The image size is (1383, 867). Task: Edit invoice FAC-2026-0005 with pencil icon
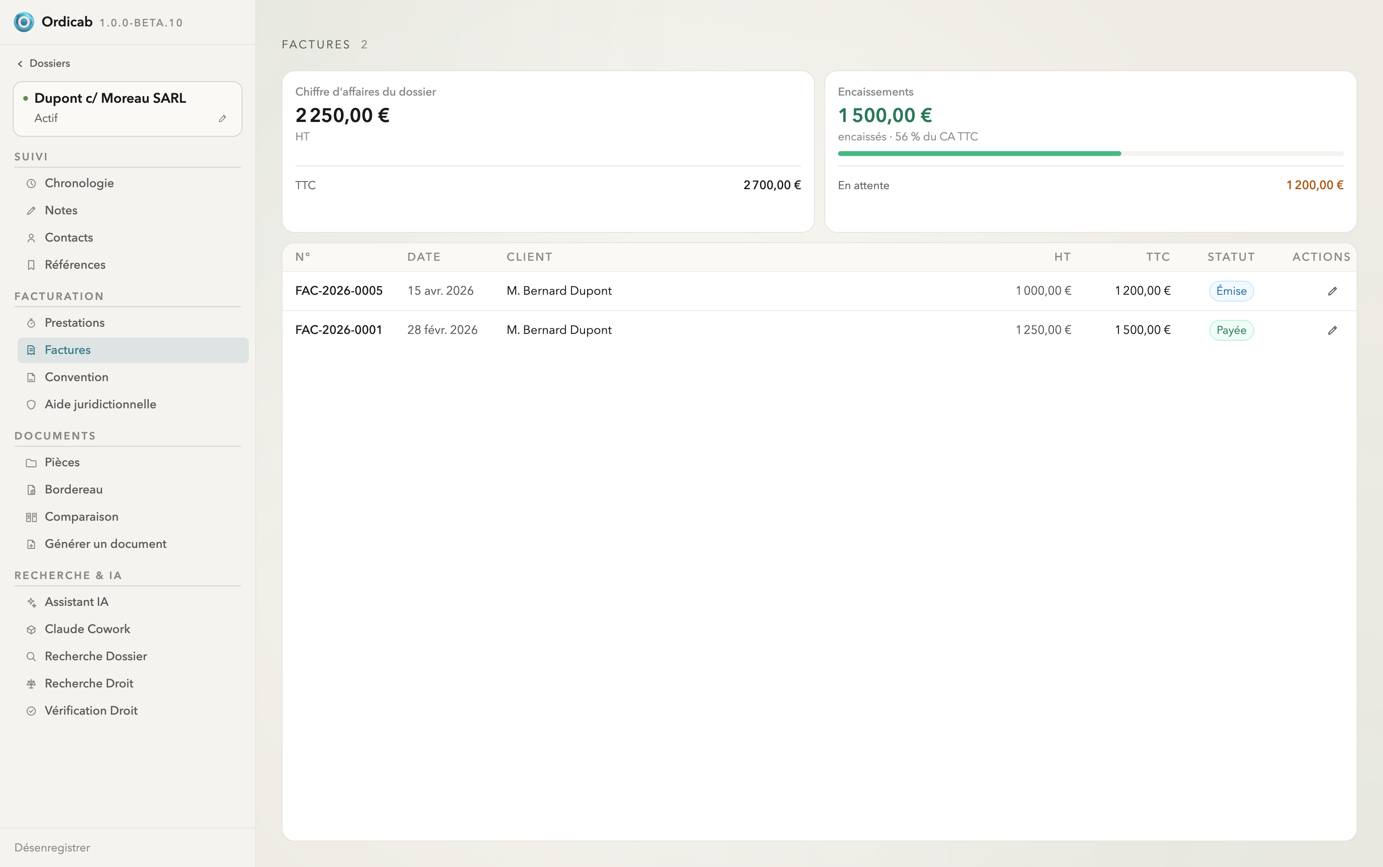[1332, 291]
